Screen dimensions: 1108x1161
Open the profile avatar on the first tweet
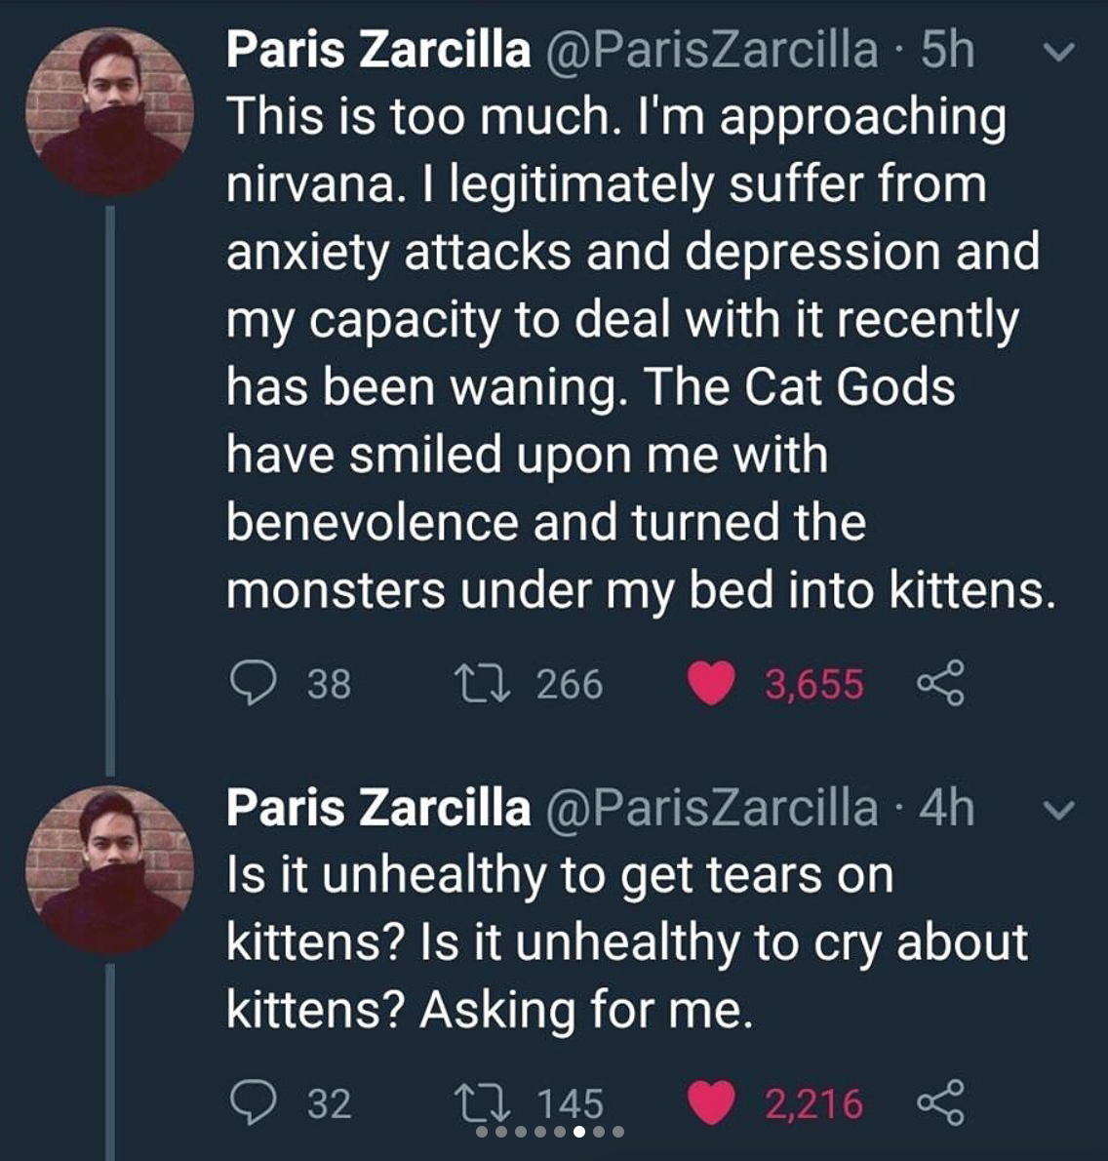[109, 109]
